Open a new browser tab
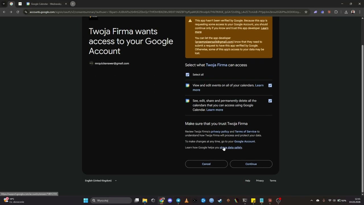364x205 pixels. 73,4
